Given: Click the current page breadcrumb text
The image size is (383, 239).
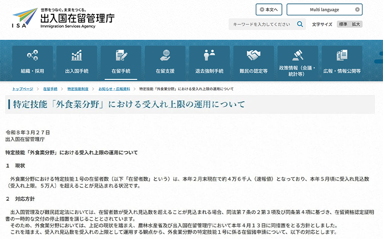Looking at the screenshot, I should (186, 89).
